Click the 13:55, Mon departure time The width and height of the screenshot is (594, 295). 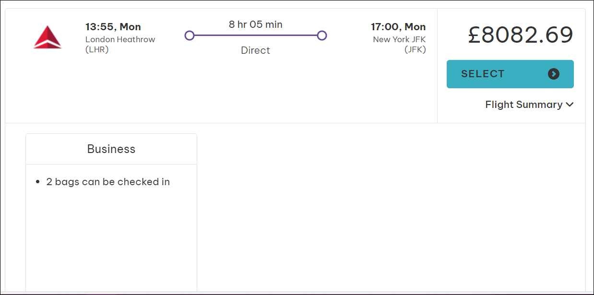tap(113, 27)
